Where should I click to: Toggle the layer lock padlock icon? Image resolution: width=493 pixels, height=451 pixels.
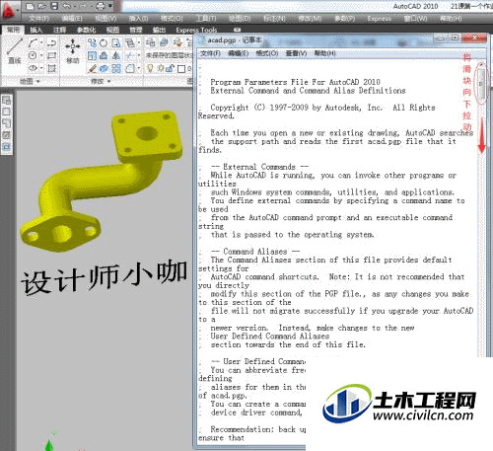[171, 68]
